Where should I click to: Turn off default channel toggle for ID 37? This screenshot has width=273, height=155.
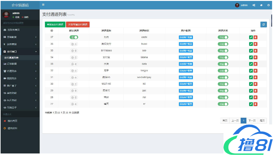(x=74, y=37)
